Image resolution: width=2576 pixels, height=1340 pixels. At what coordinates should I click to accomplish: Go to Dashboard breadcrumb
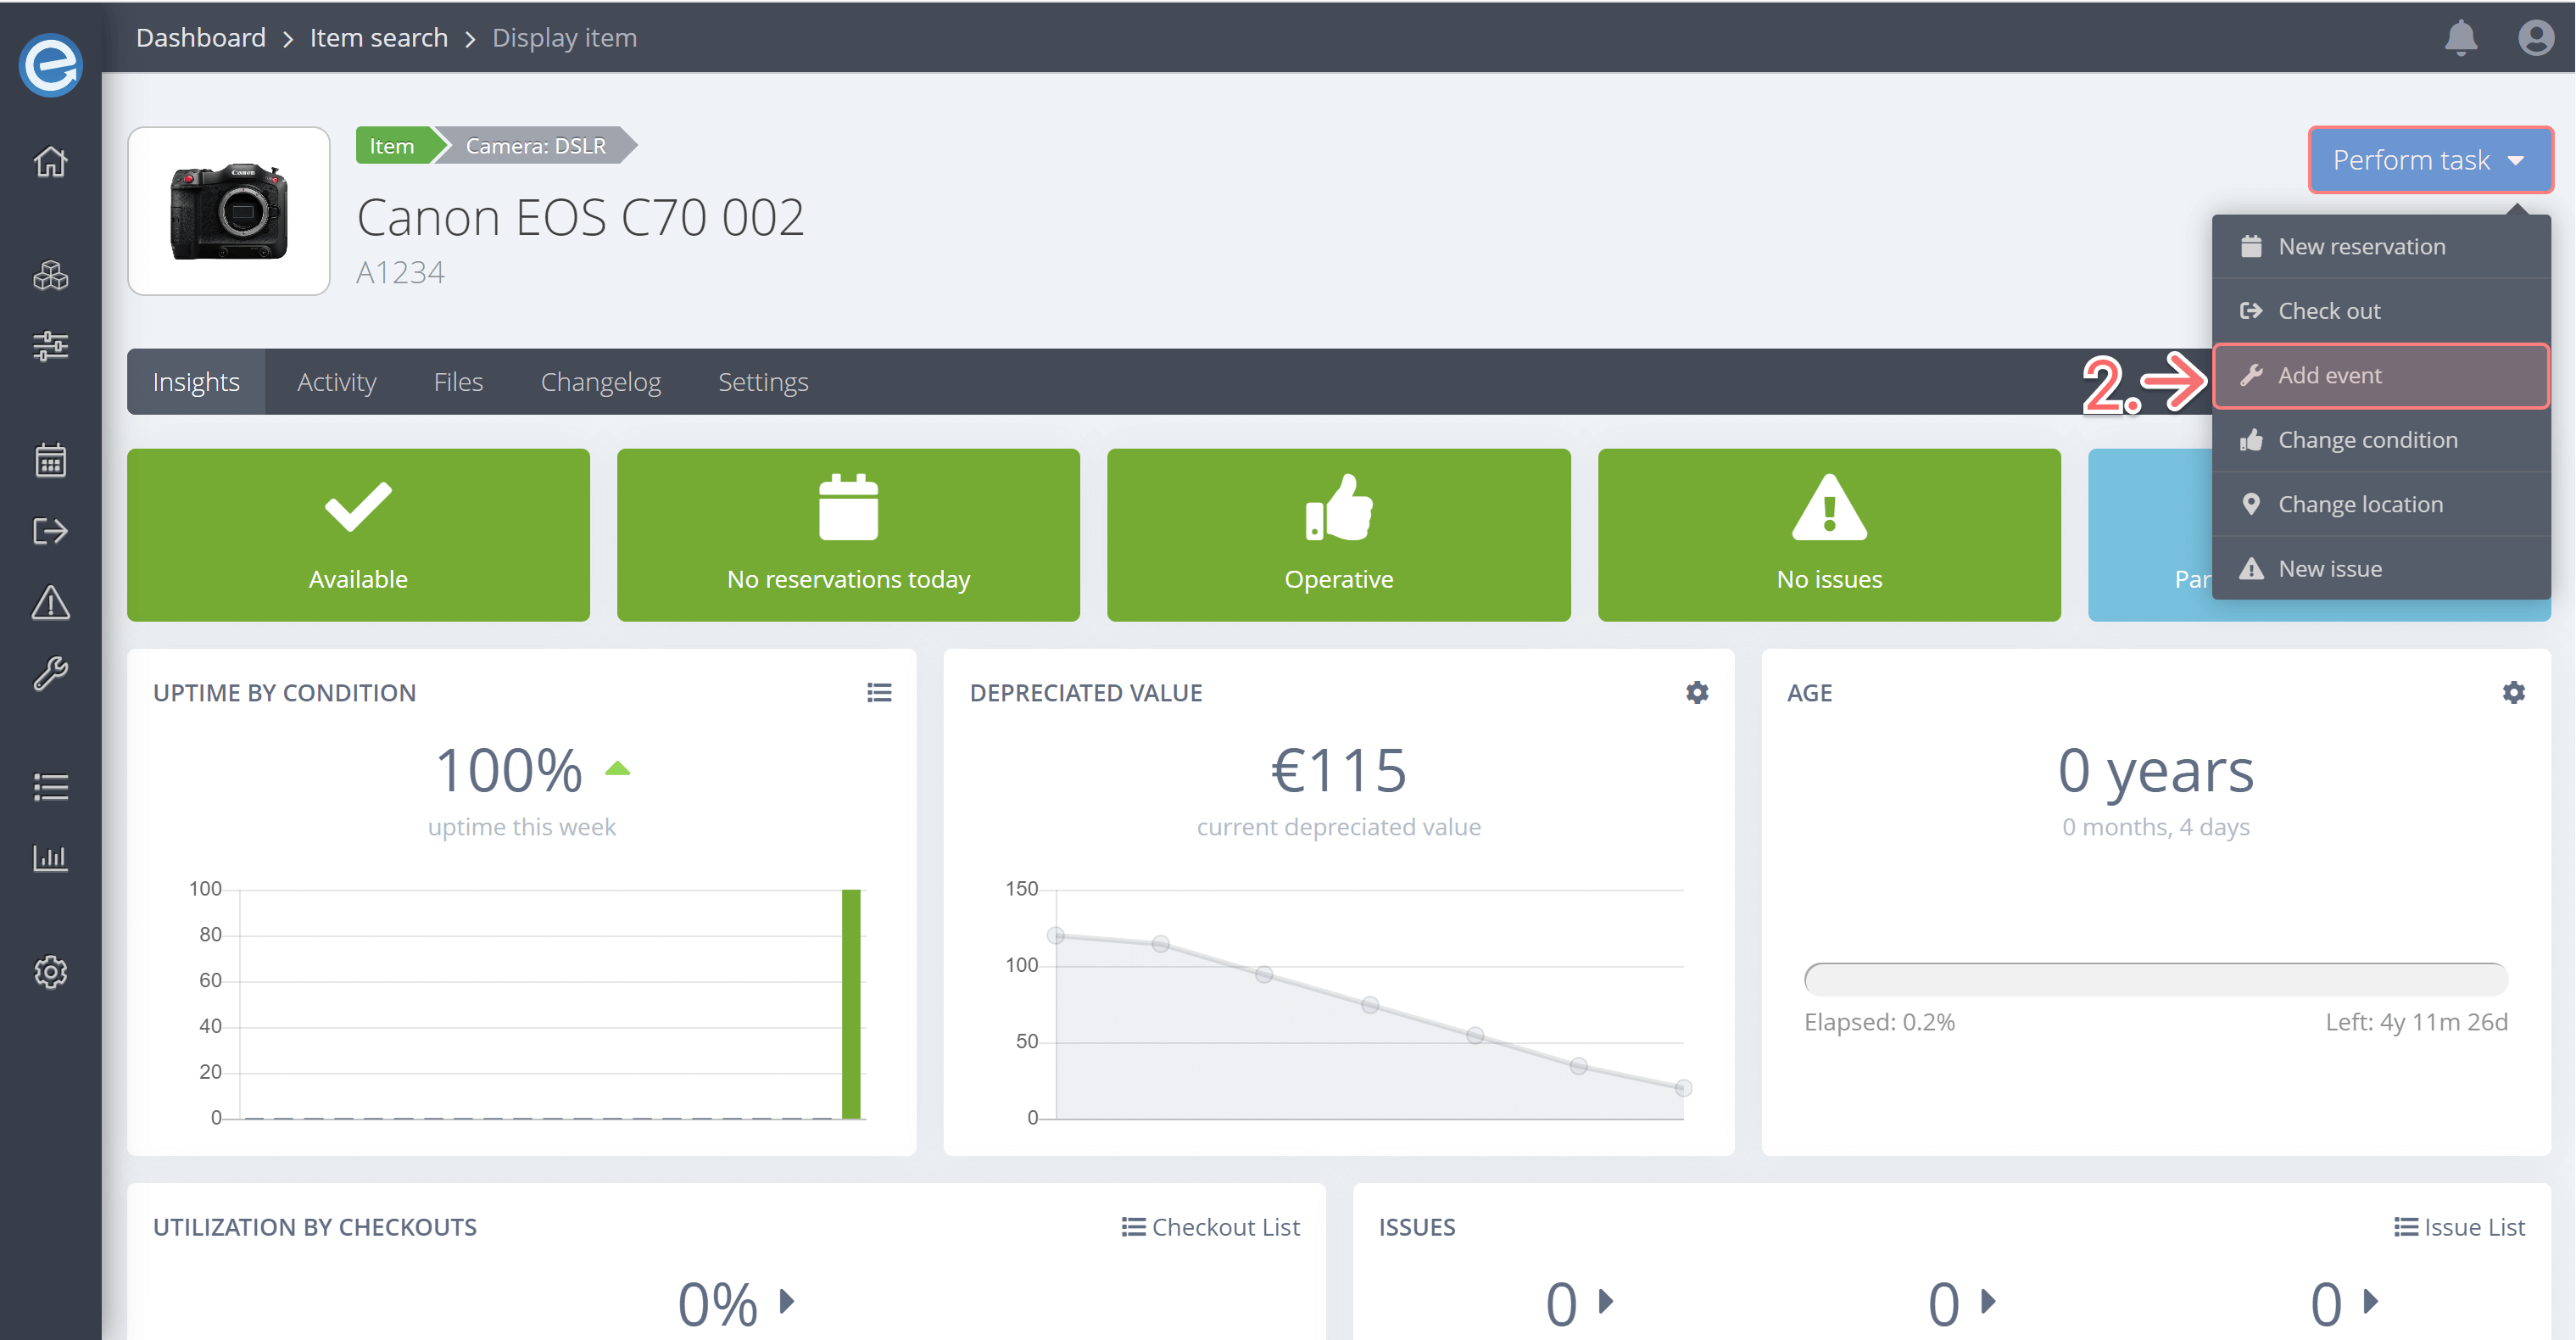click(201, 38)
